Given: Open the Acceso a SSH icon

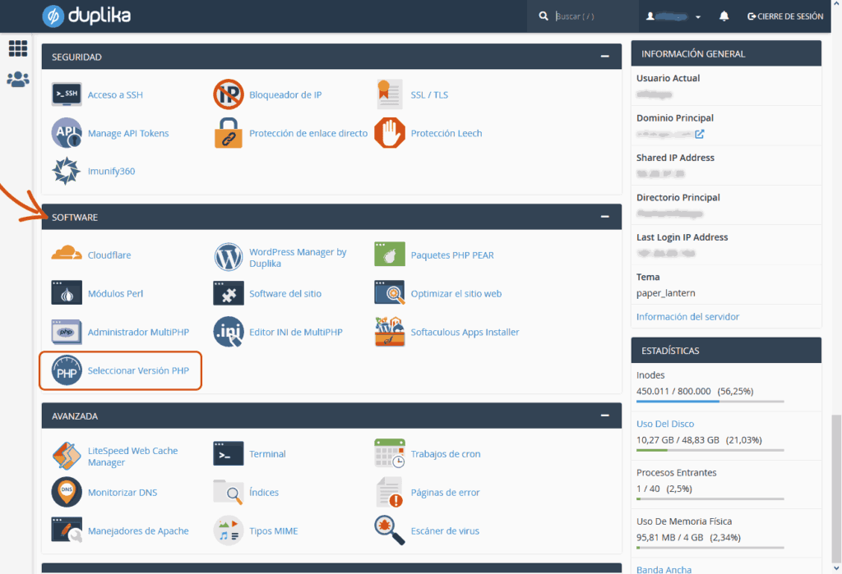Looking at the screenshot, I should pyautogui.click(x=67, y=94).
